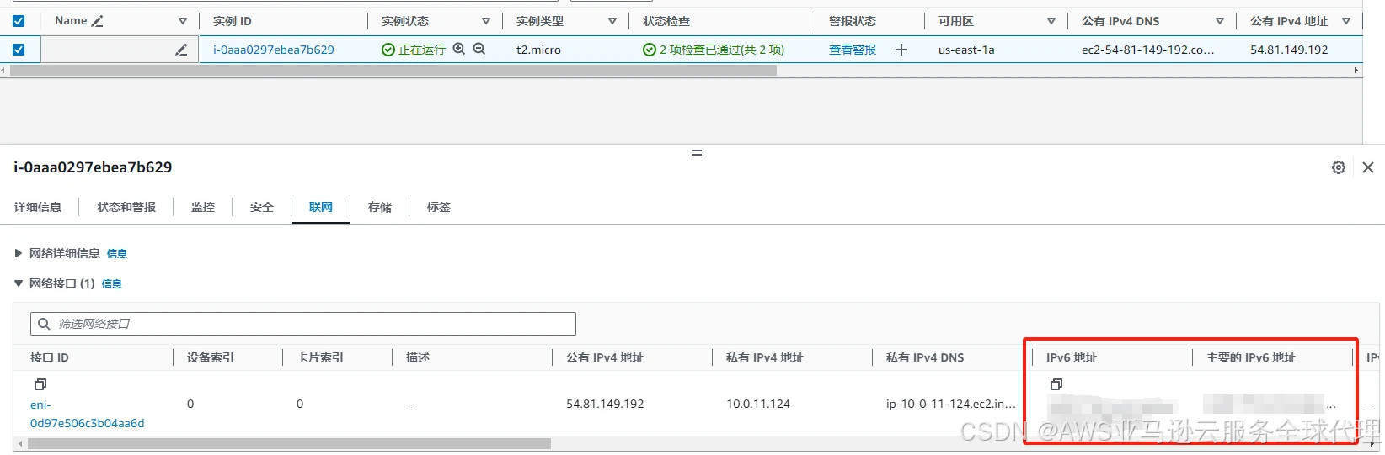Open the eni-0d97e506c3b04aa6d interface link
Image resolution: width=1385 pixels, height=455 pixels.
coord(88,414)
